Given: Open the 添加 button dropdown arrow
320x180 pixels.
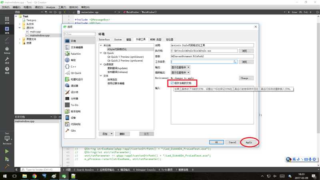Looking at the screenshot, I should [x=112, y=134].
